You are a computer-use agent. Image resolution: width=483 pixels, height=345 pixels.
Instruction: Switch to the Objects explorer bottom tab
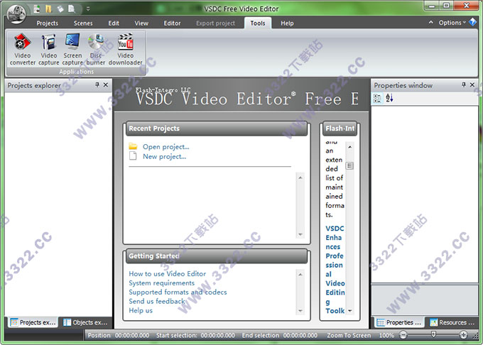(x=86, y=322)
